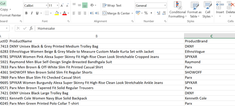Open Merge & Center dropdown arrow
This screenshot has width=235, height=106.
tap(132, 13)
